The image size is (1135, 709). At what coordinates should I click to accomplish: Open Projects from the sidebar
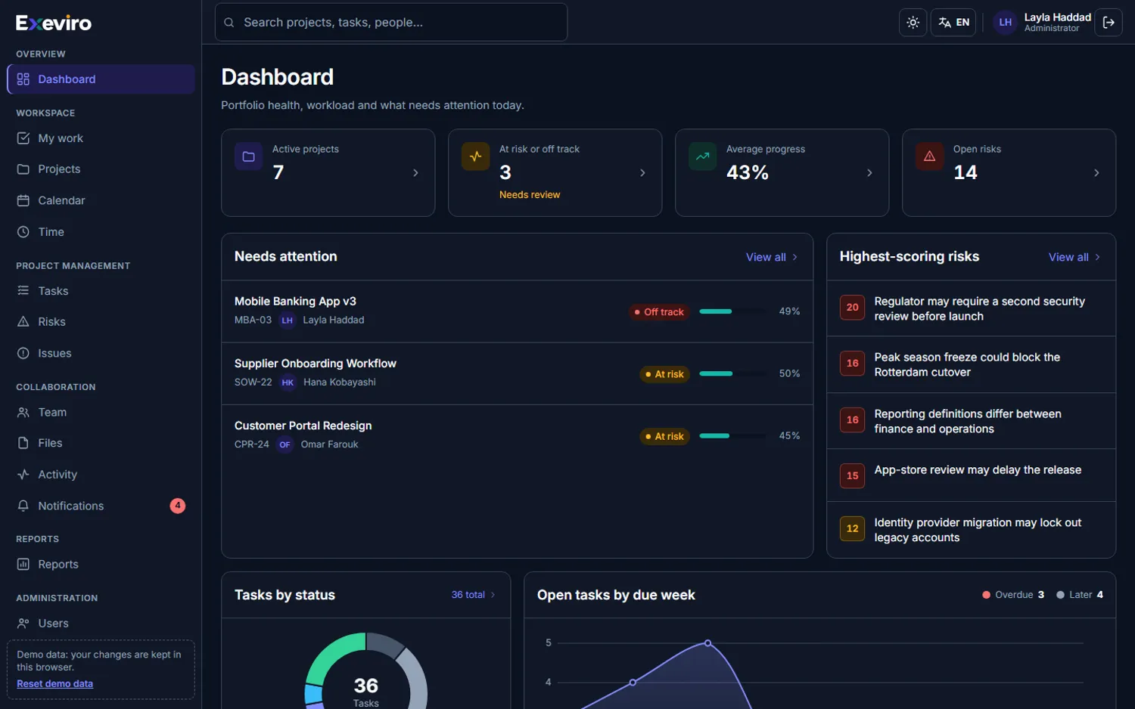pos(101,169)
